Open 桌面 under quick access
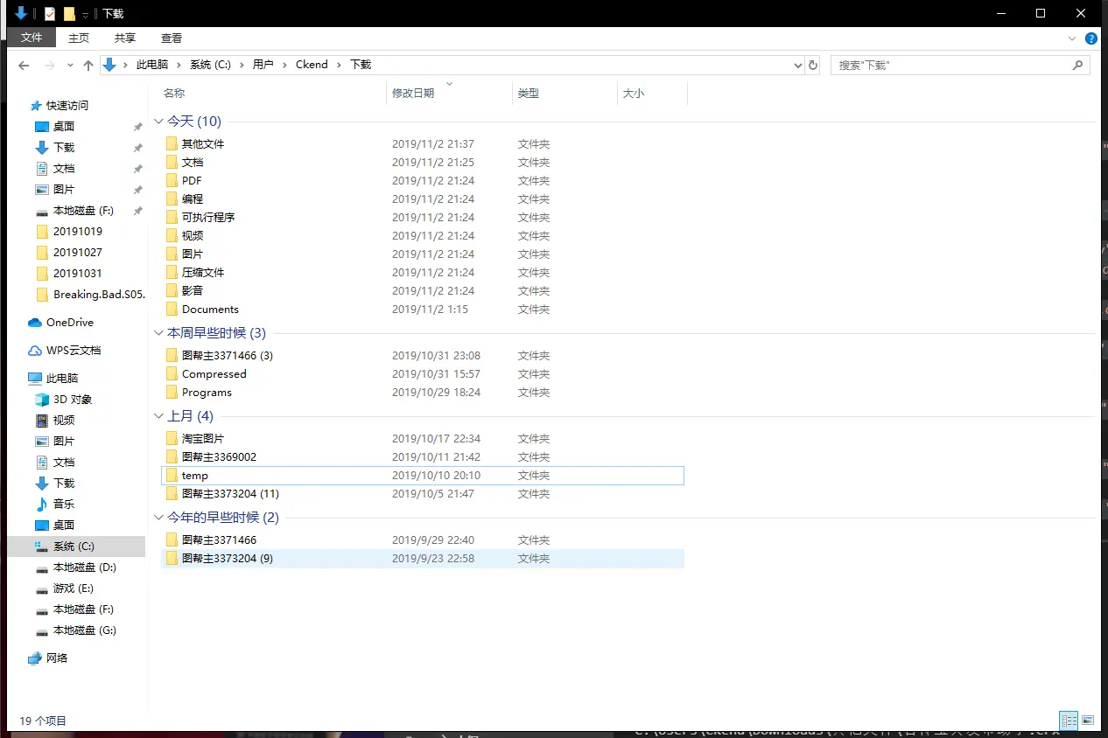The width and height of the screenshot is (1108, 738). click(x=64, y=126)
